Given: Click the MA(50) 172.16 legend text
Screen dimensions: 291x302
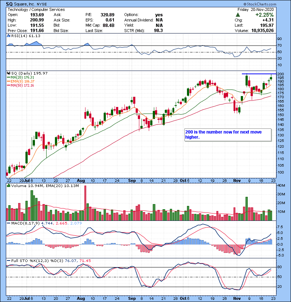Looking at the screenshot, I should pos(22,86).
